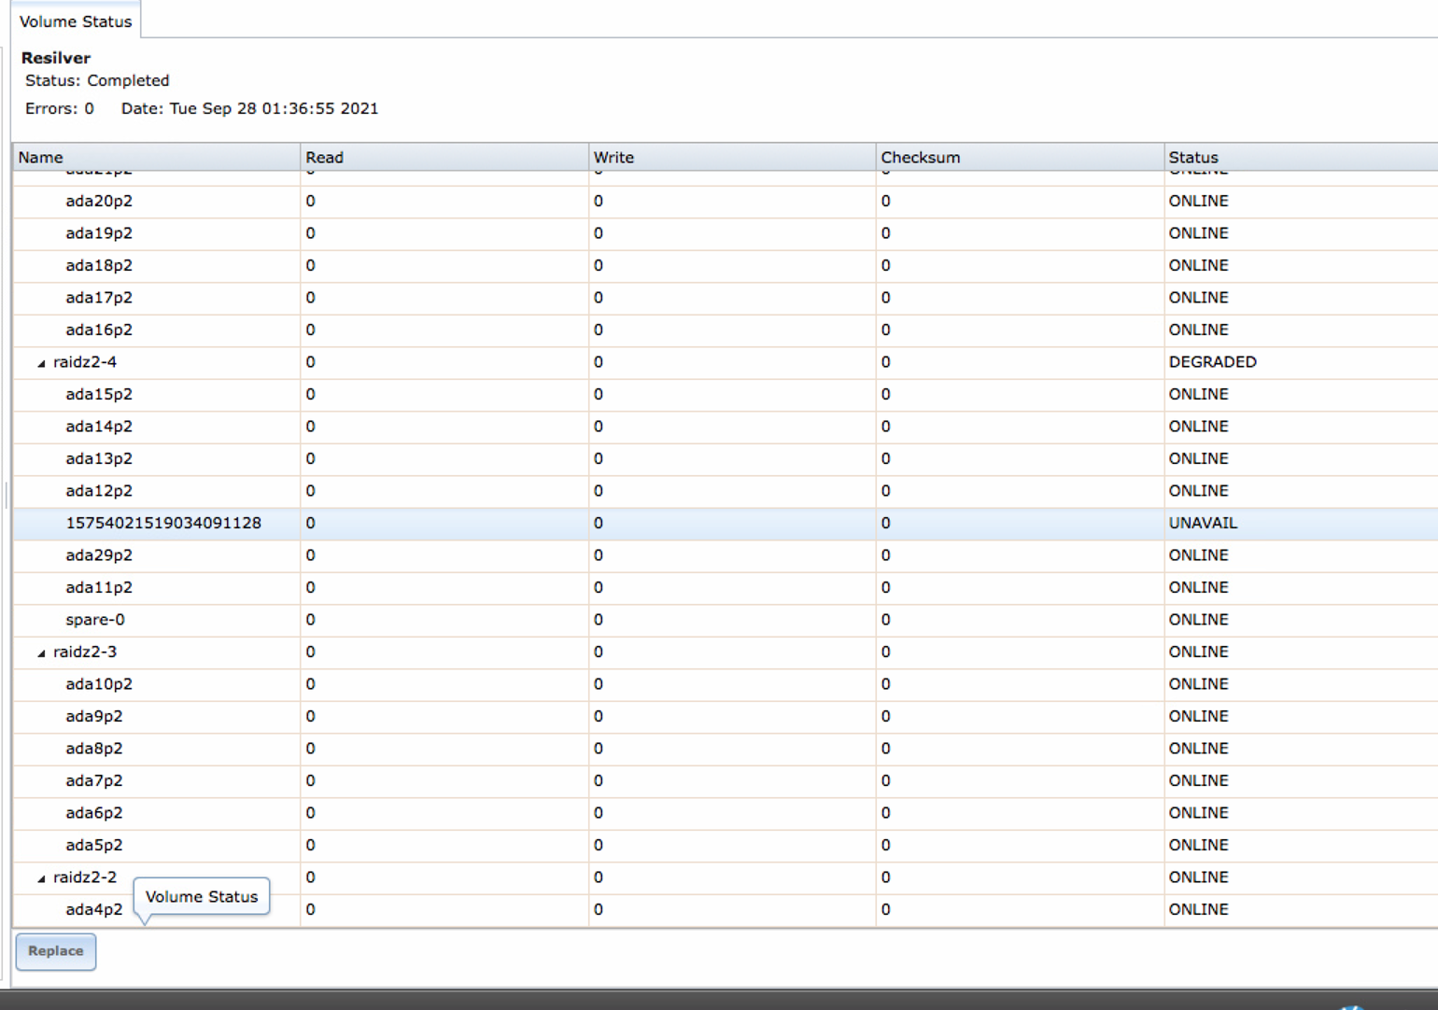Collapse the raidz2-3 tree node
This screenshot has width=1438, height=1010.
point(41,653)
